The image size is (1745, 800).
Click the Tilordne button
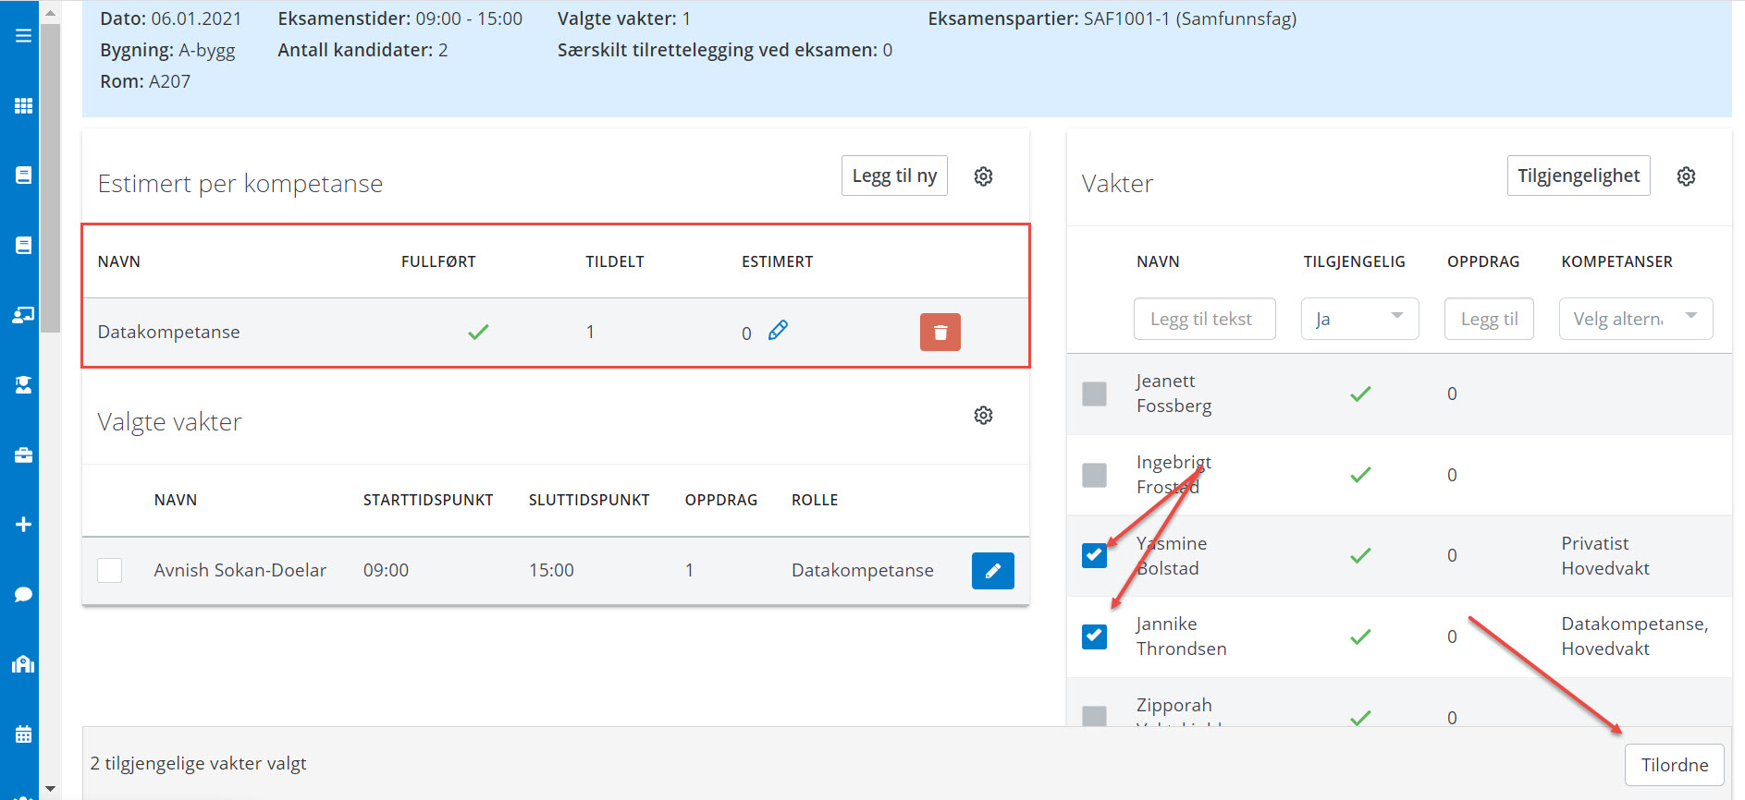pyautogui.click(x=1674, y=765)
